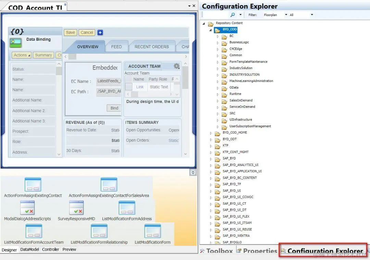Screen dimensions: 370x260
Task: Click the blue plus icon beside Cancel
Action: [100, 32]
